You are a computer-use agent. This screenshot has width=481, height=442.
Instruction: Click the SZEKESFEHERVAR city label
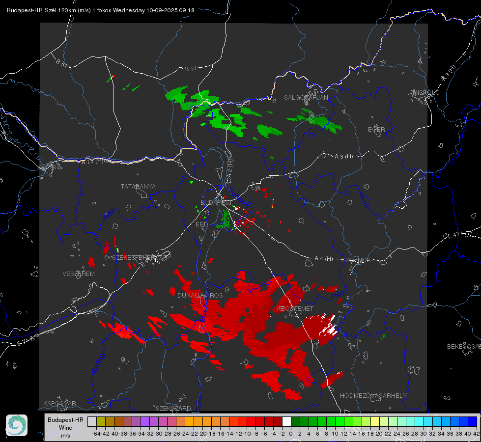tap(140, 258)
